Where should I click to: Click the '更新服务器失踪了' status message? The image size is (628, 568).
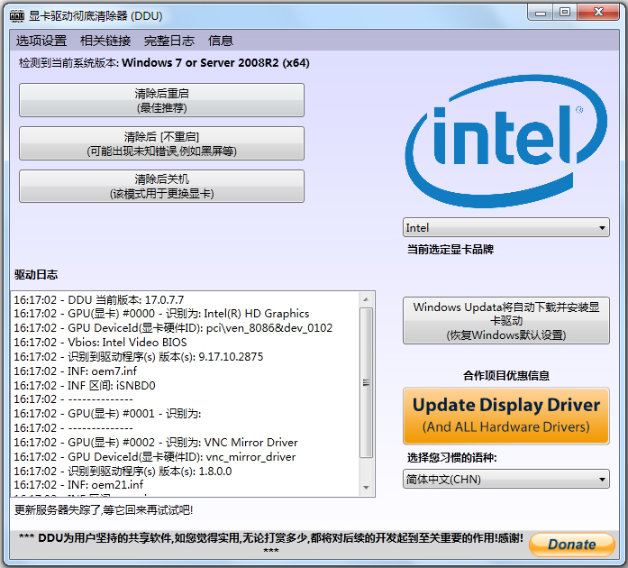pos(104,510)
